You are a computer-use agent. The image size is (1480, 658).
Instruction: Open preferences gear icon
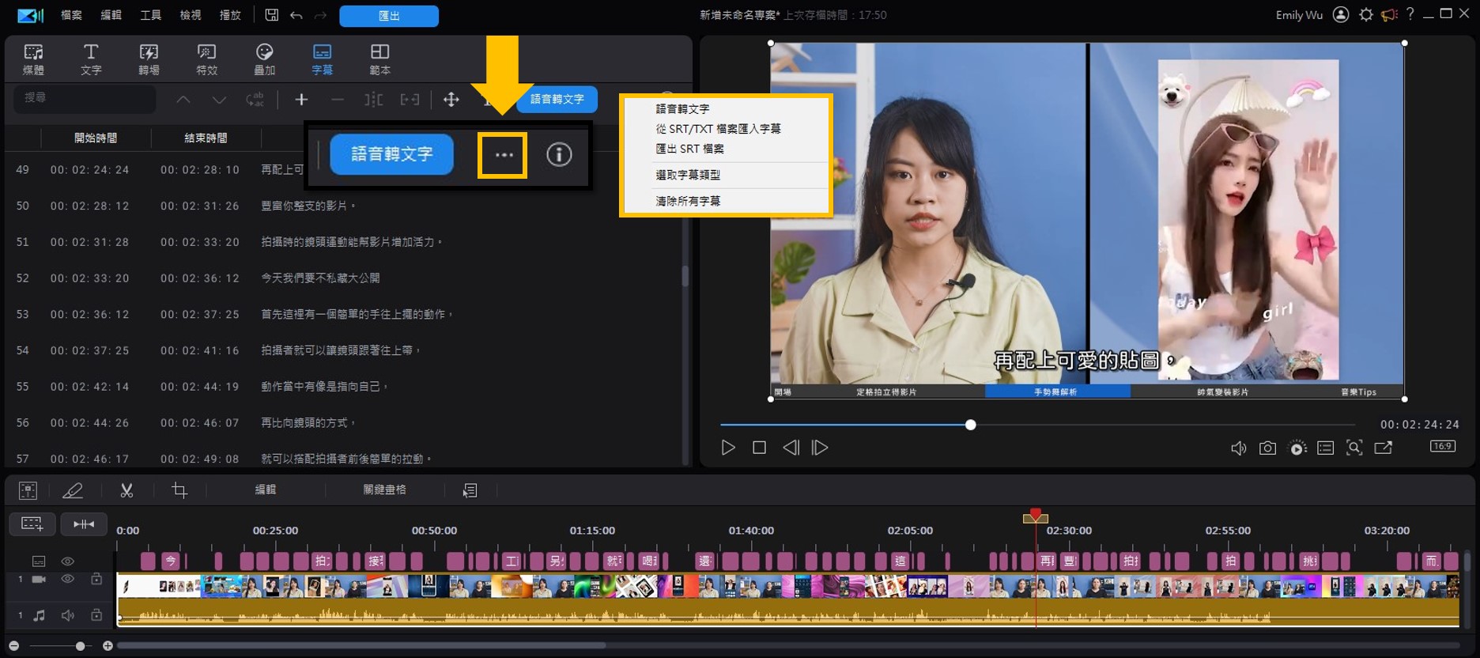pos(1366,14)
